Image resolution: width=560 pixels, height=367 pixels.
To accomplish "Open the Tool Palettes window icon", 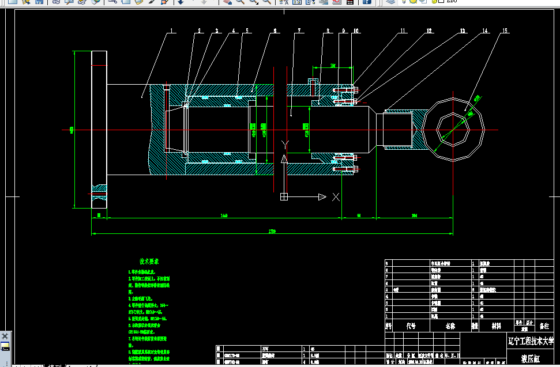I will [x=310, y=1].
